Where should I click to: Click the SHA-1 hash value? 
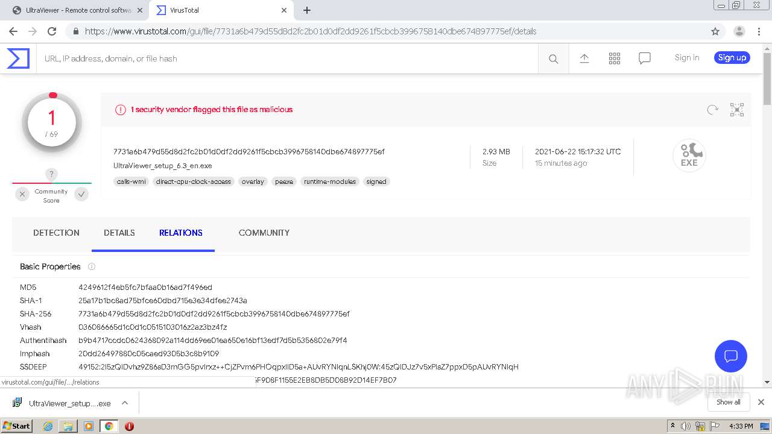163,301
